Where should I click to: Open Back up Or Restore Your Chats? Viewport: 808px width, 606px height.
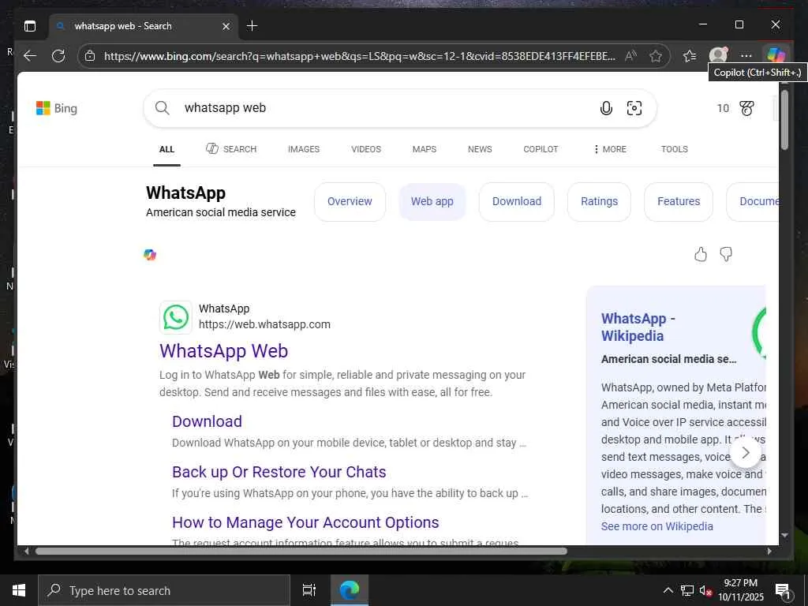pos(279,472)
